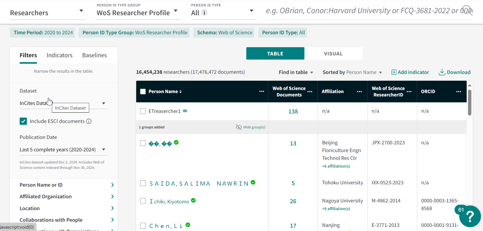Open the Find in table dropdown
This screenshot has height=231, width=483.
tap(296, 72)
